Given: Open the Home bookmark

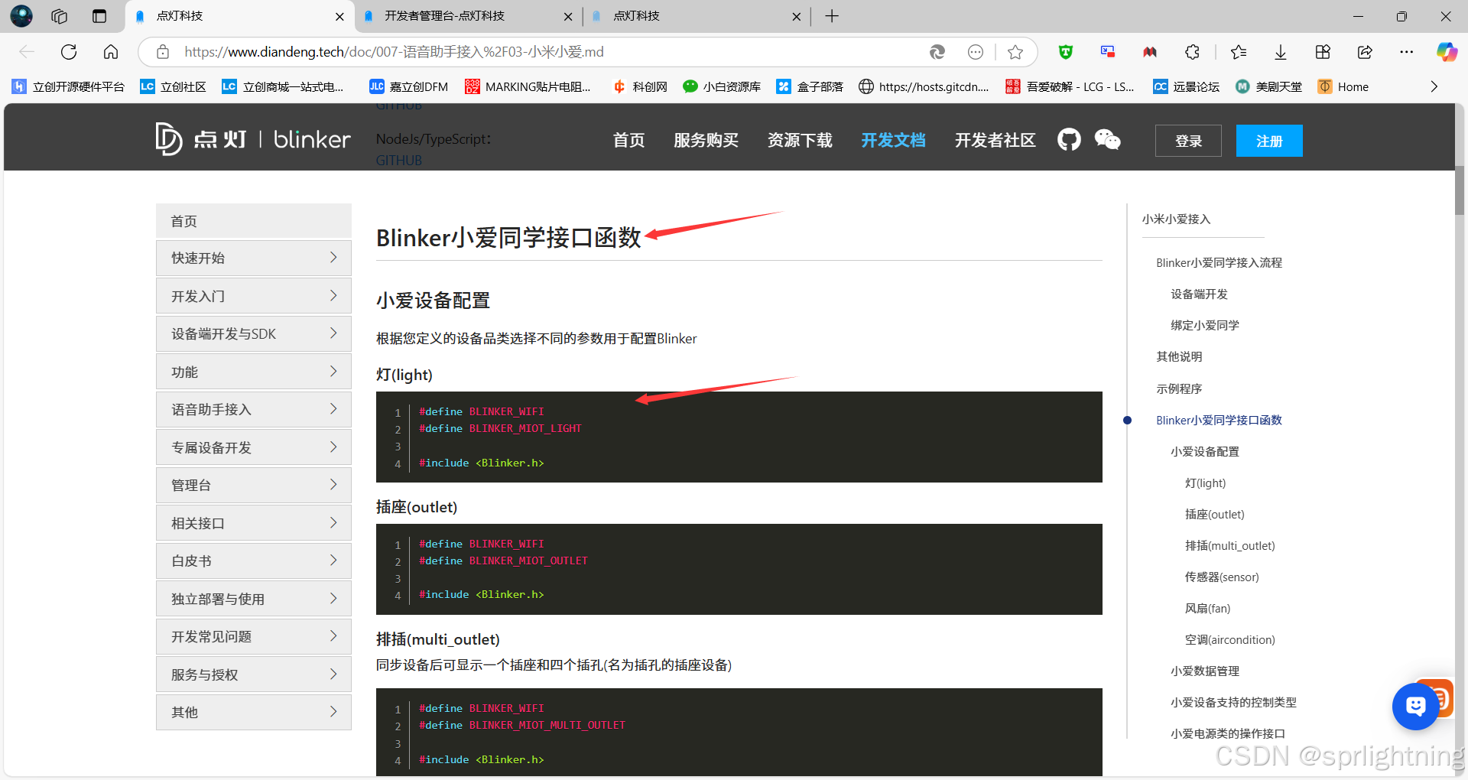Looking at the screenshot, I should click(x=1343, y=86).
